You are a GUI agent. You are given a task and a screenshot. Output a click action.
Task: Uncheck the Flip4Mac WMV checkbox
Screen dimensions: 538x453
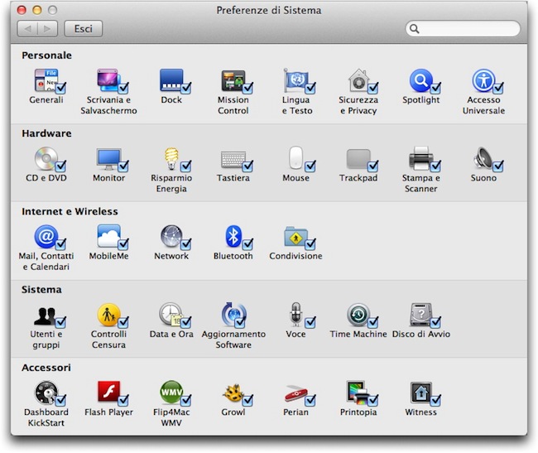185,400
